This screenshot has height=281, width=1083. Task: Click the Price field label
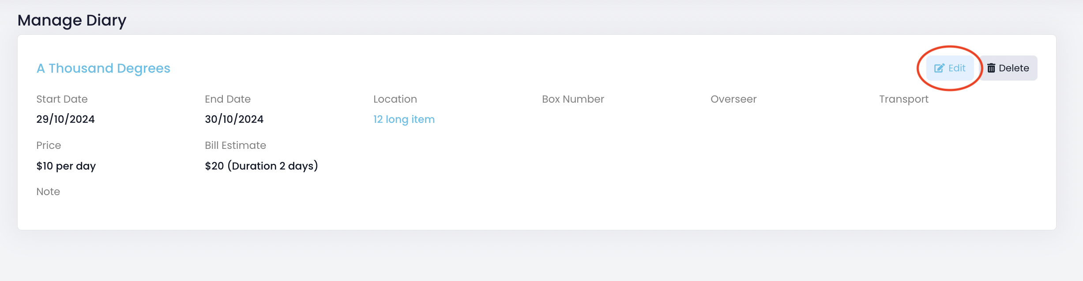pyautogui.click(x=49, y=145)
